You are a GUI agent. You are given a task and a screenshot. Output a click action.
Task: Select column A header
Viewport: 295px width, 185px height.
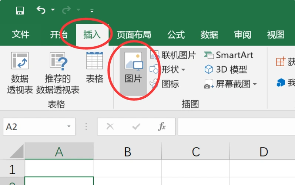(x=59, y=151)
